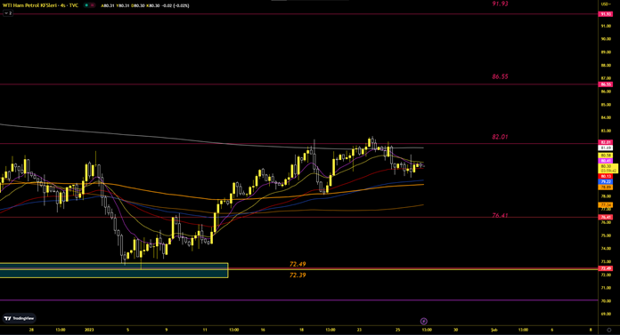
Task: Open chart settings gear at bottom-right corner
Action: pos(609,330)
